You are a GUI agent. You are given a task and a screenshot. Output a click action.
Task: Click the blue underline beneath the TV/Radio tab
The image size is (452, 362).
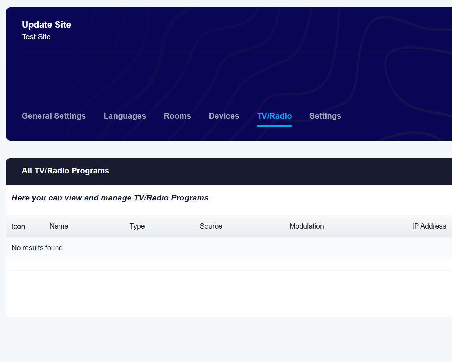tap(274, 126)
